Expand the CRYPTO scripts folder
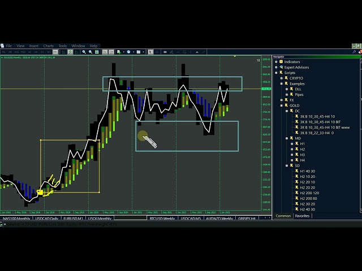The width and height of the screenshot is (362, 271). pyautogui.click(x=281, y=78)
